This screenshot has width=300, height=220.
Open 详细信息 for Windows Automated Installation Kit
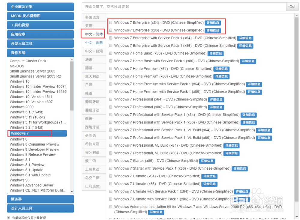coord(156,212)
